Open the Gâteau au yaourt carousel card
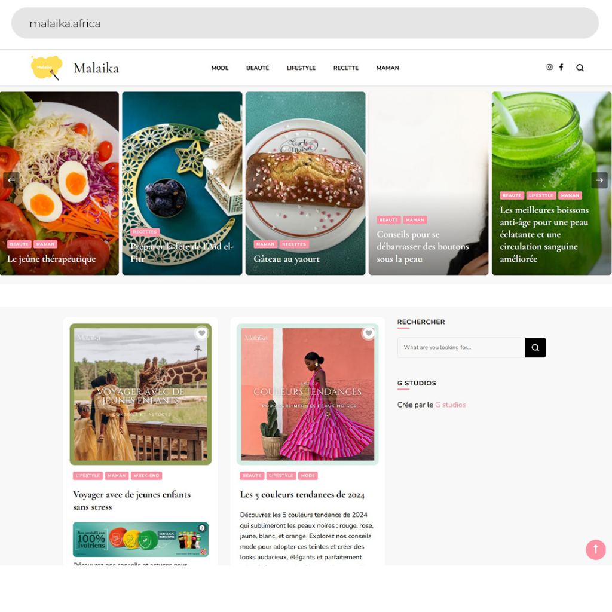The image size is (612, 612). point(305,183)
